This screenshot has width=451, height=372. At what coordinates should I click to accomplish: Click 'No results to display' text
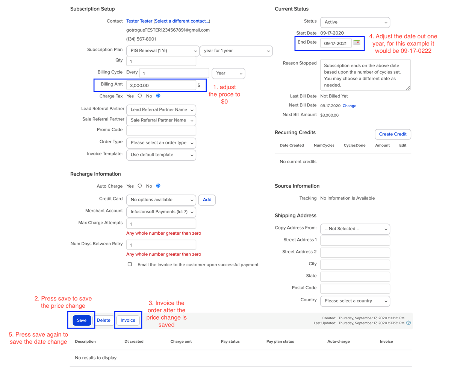click(96, 358)
